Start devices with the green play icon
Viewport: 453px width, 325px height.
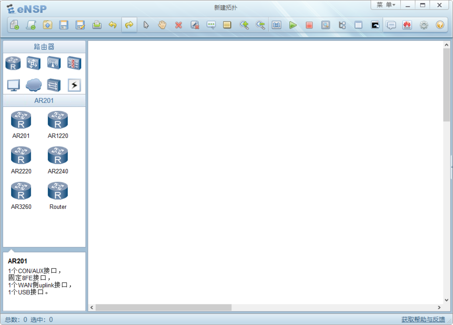point(293,25)
